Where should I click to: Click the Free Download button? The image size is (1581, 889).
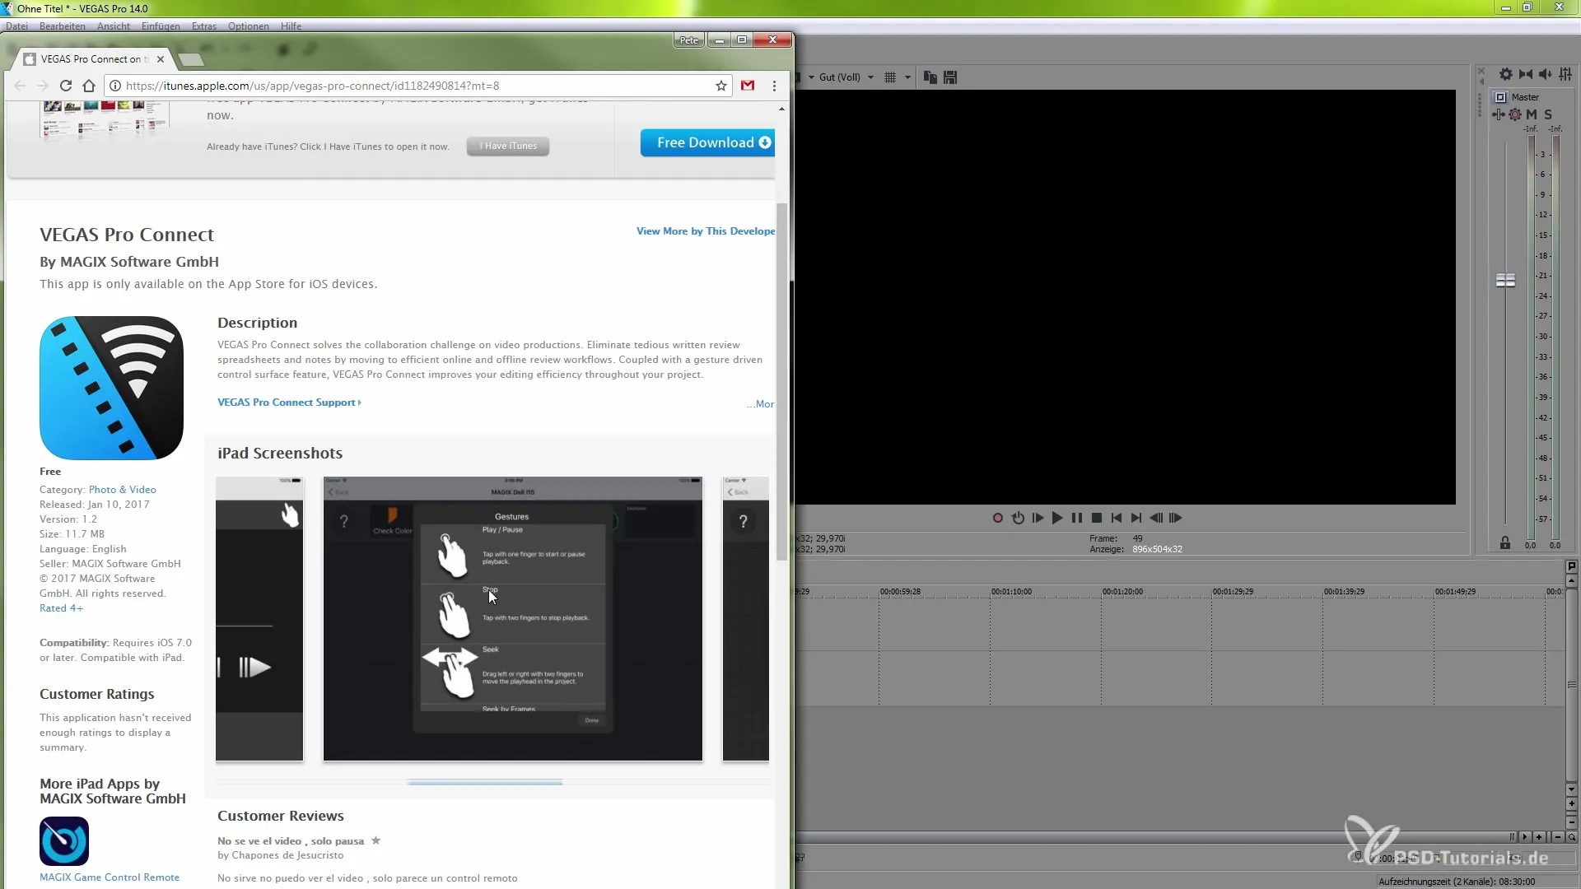tap(707, 142)
